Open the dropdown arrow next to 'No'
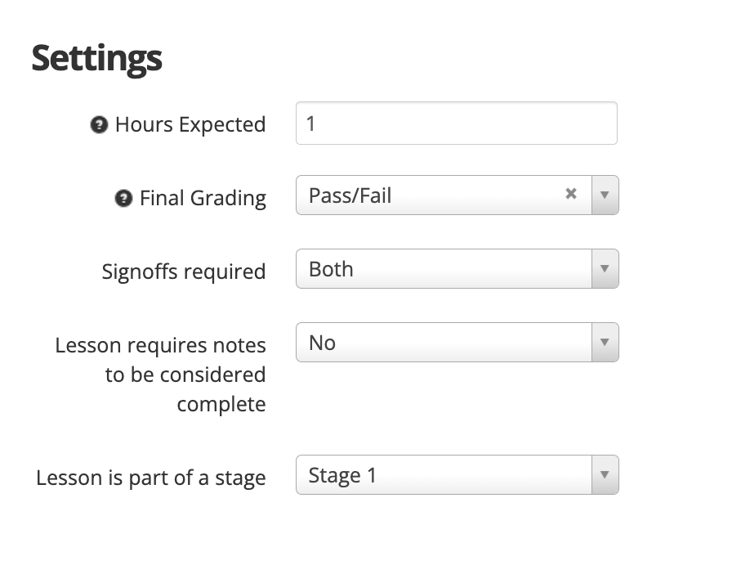Viewport: 750px width, 561px height. click(x=605, y=343)
